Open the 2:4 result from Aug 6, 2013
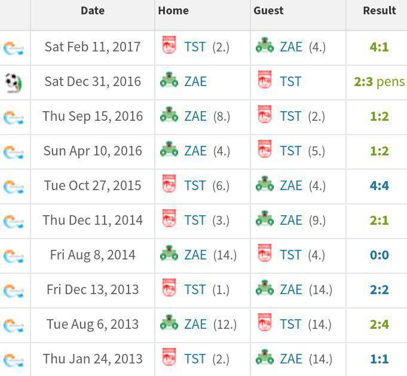This screenshot has height=376, width=407. (x=379, y=325)
